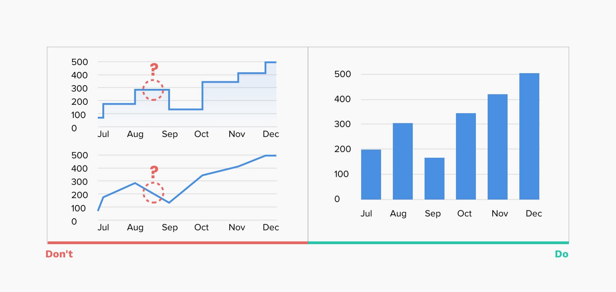Image resolution: width=616 pixels, height=292 pixels.
Task: Click the Oct axis label under the line chart
Action: tap(201, 227)
